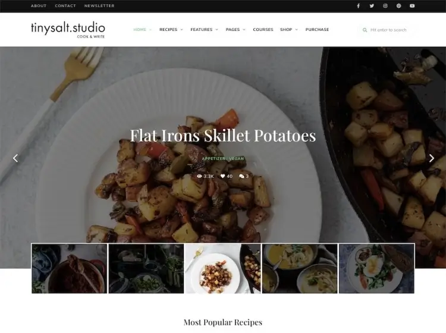446x333 pixels.
Task: Open the YouTube social icon
Action: [412, 6]
